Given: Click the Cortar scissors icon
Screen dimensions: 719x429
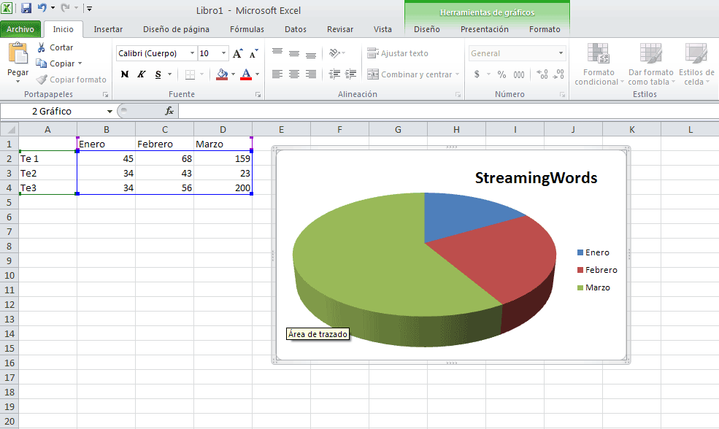Looking at the screenshot, I should pyautogui.click(x=42, y=47).
